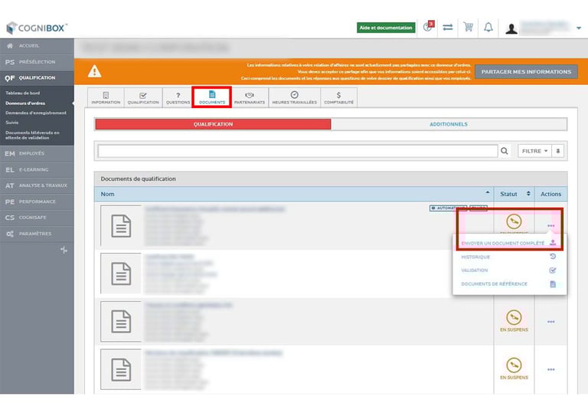588x413 pixels.
Task: Open Demandes d'enregistrement submenu item
Action: [x=36, y=113]
